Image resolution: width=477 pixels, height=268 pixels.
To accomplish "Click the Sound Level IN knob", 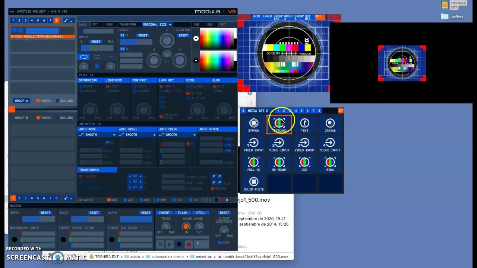I will 186,226.
